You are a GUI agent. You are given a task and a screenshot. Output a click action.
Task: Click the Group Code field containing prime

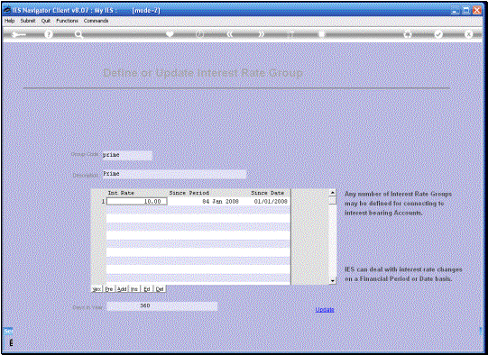(127, 155)
